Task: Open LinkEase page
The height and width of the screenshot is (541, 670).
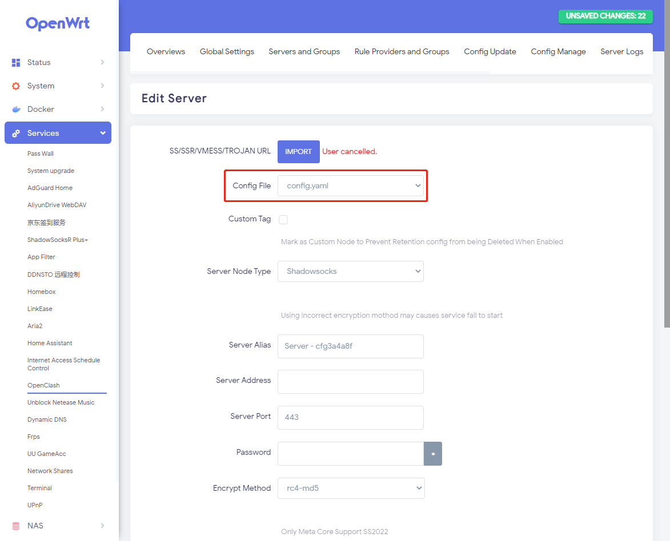Action: 40,309
